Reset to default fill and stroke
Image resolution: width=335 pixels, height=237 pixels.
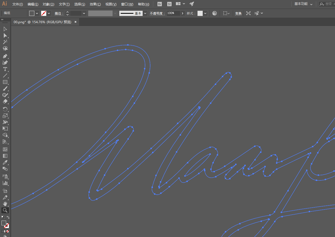2,217
